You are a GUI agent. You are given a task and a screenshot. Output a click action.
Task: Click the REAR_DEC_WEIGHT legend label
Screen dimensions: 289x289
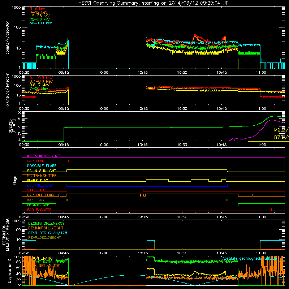click(44, 238)
